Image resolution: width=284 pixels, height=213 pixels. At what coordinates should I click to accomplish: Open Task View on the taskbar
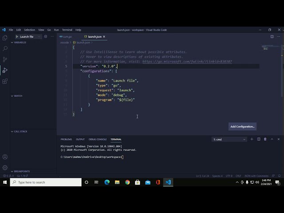96,182
